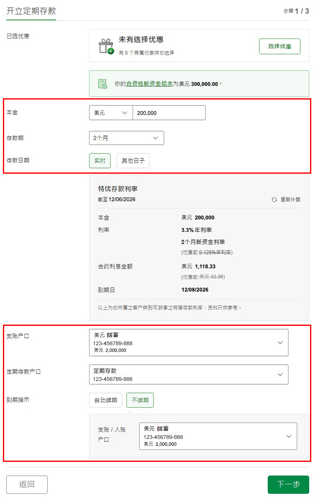The width and height of the screenshot is (315, 500).
Task: Click the recalculate refresh icon
Action: tap(274, 199)
